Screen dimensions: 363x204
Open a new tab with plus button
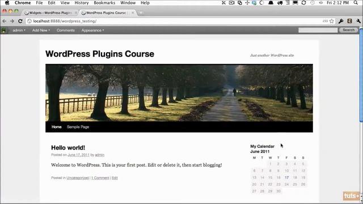pos(141,12)
